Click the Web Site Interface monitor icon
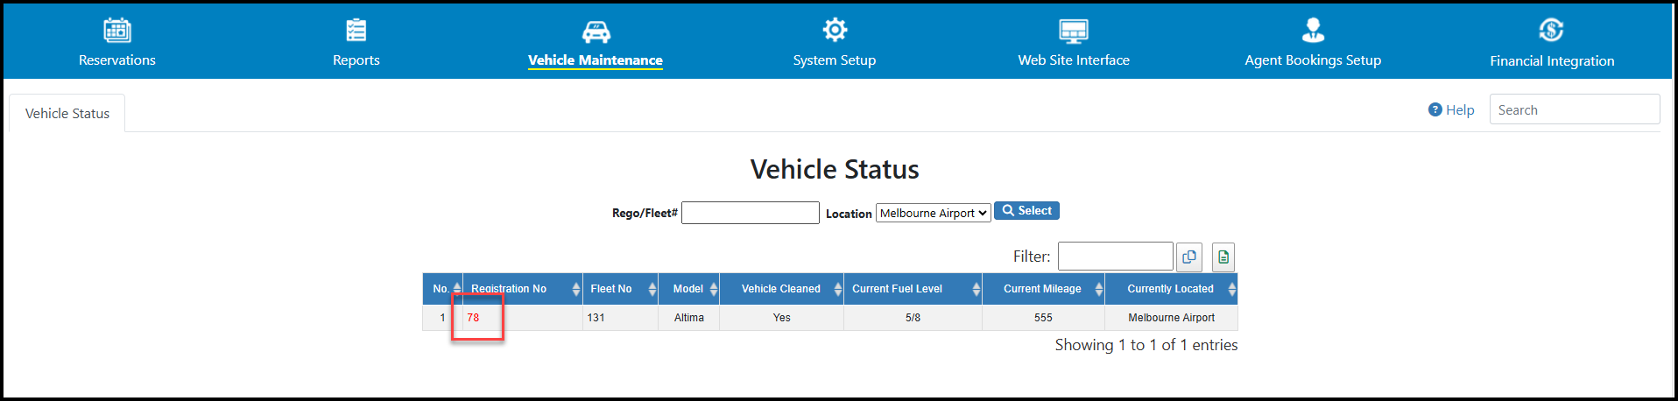This screenshot has width=1678, height=401. [x=1074, y=32]
